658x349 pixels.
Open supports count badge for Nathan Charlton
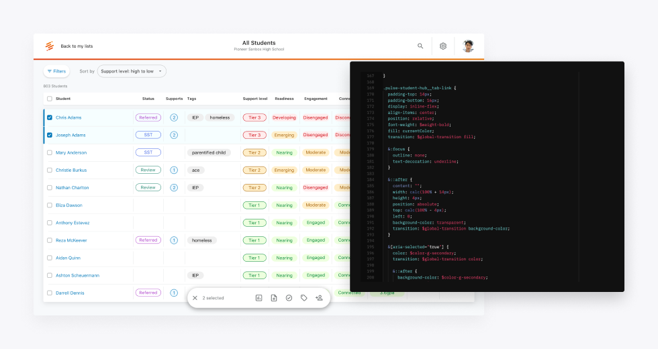click(x=174, y=188)
